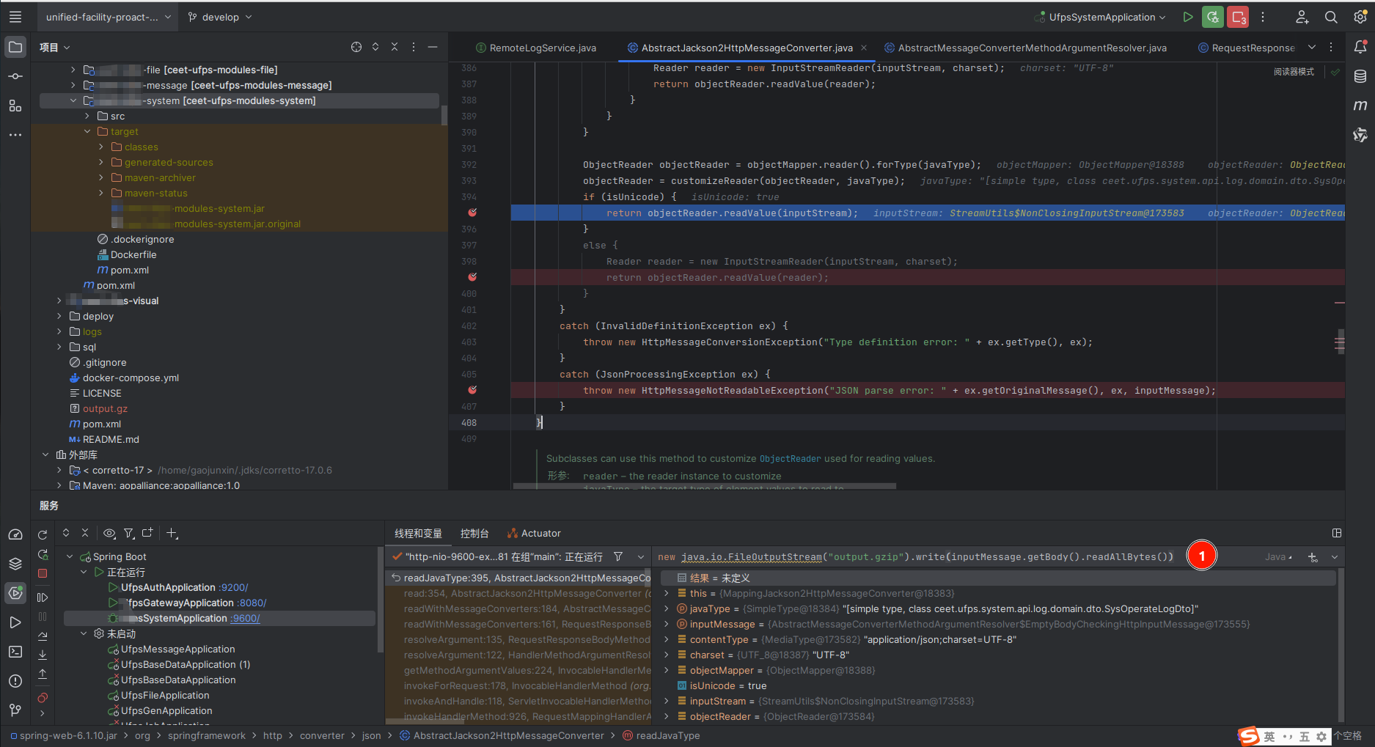The image size is (1375, 747).
Task: Toggle the show-eye view option in Services toolbar
Action: tap(109, 533)
